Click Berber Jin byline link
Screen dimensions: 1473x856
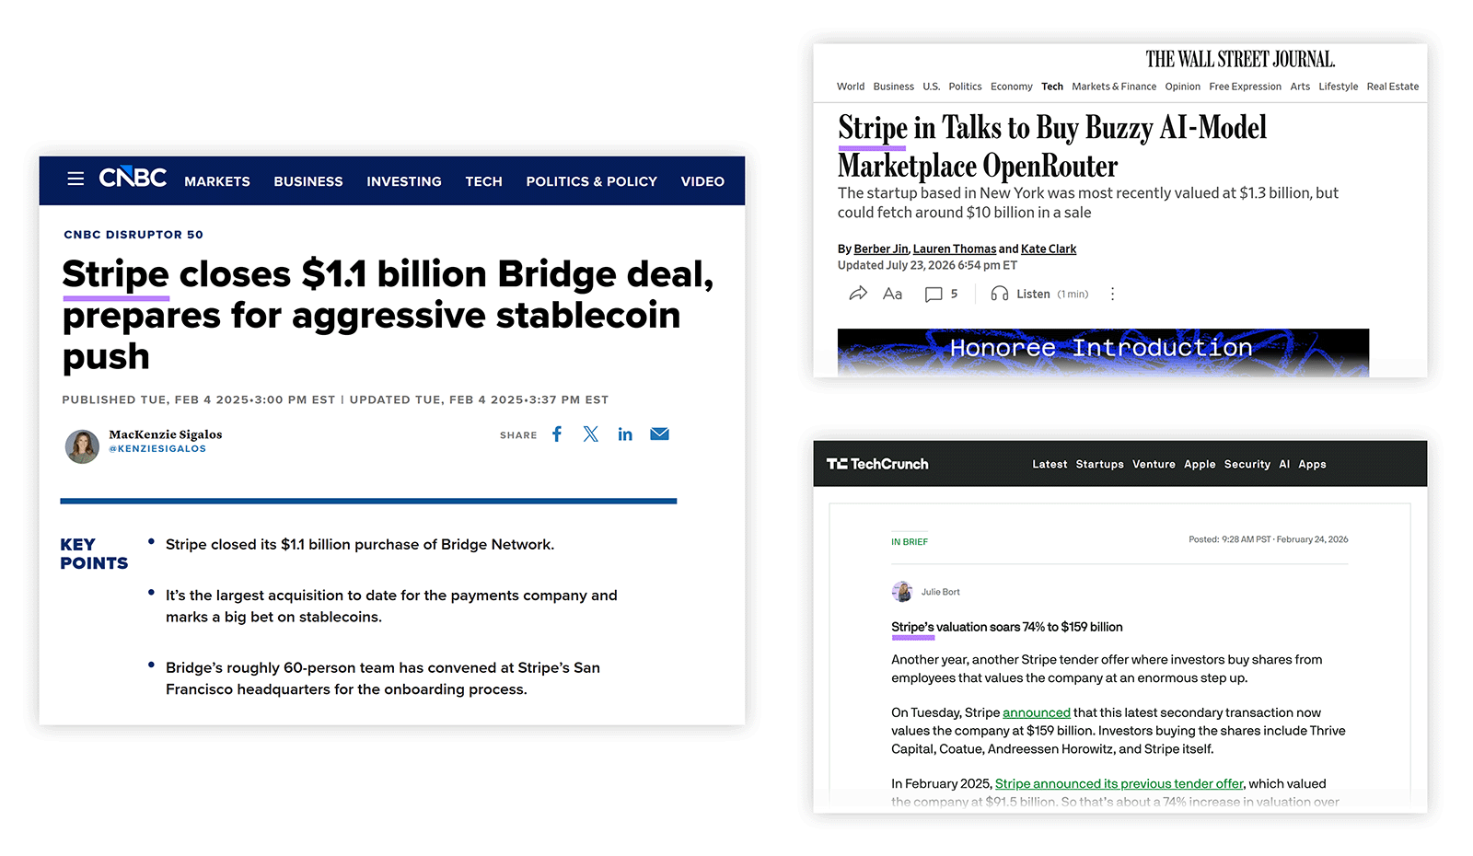click(x=881, y=249)
